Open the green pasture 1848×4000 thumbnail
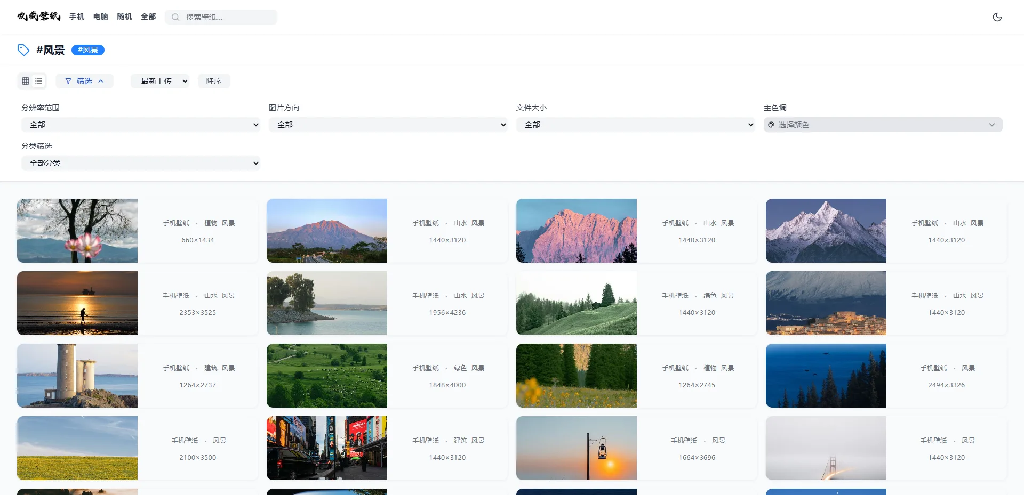Viewport: 1024px width, 495px height. (327, 376)
